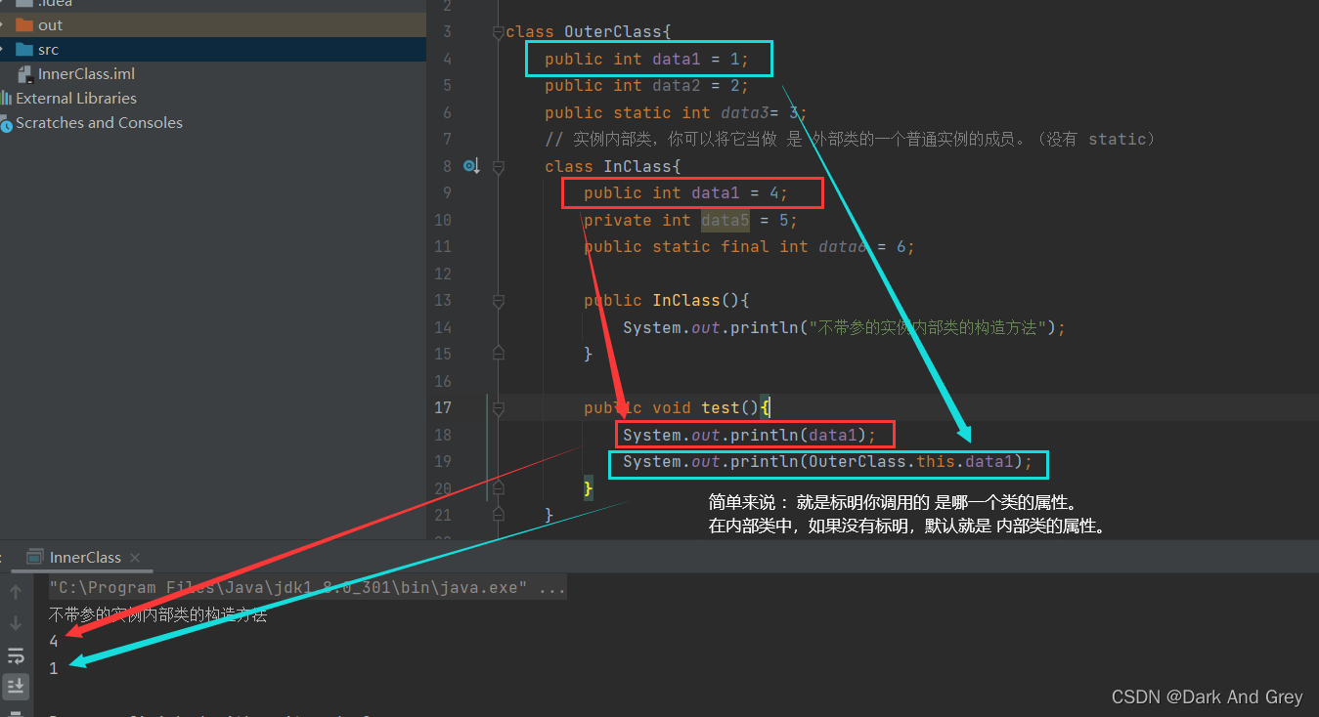Click the Chinese constructor output line in console
Image resolution: width=1319 pixels, height=717 pixels.
pyautogui.click(x=157, y=615)
